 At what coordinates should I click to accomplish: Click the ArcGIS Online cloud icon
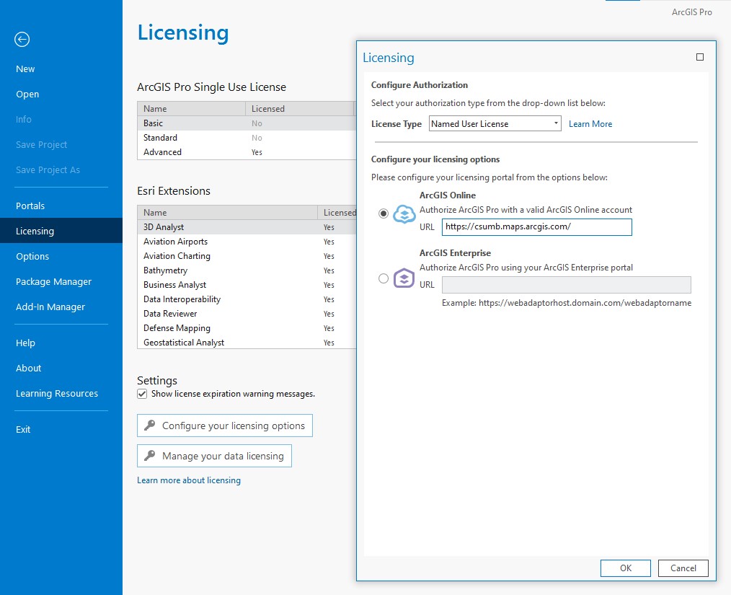pyautogui.click(x=404, y=212)
